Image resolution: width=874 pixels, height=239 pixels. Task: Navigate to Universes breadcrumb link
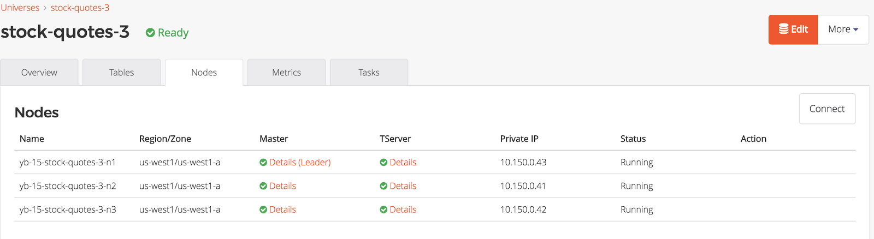click(x=20, y=8)
